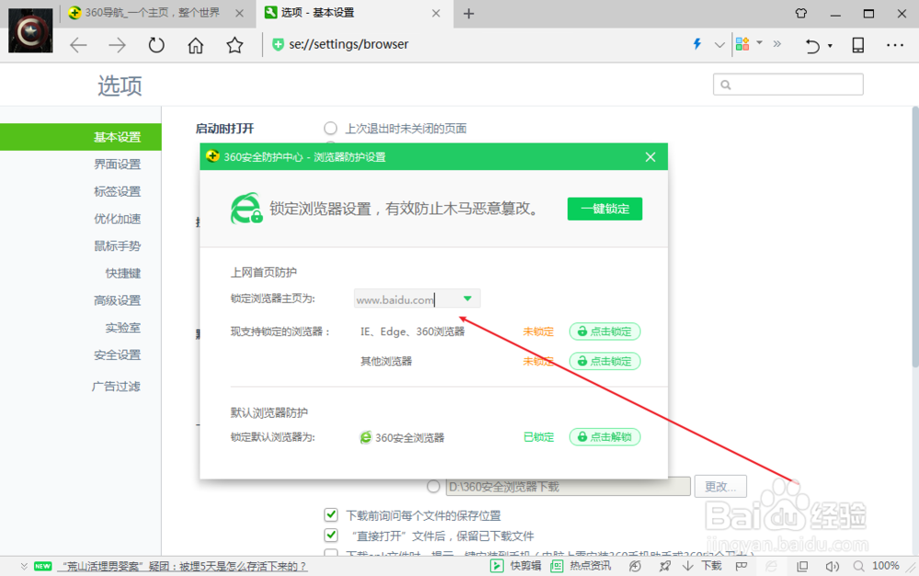Screen dimensions: 919x576
Task: Open 界面设置 in the sidebar
Action: pyautogui.click(x=118, y=164)
